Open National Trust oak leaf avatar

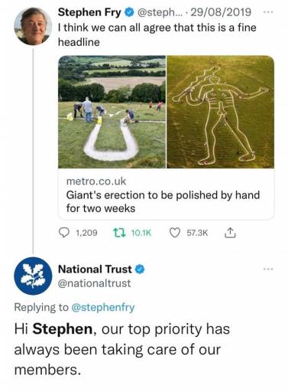[33, 276]
